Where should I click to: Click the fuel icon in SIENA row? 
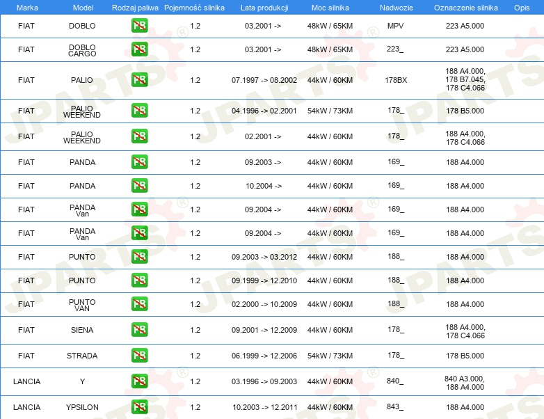click(x=139, y=329)
